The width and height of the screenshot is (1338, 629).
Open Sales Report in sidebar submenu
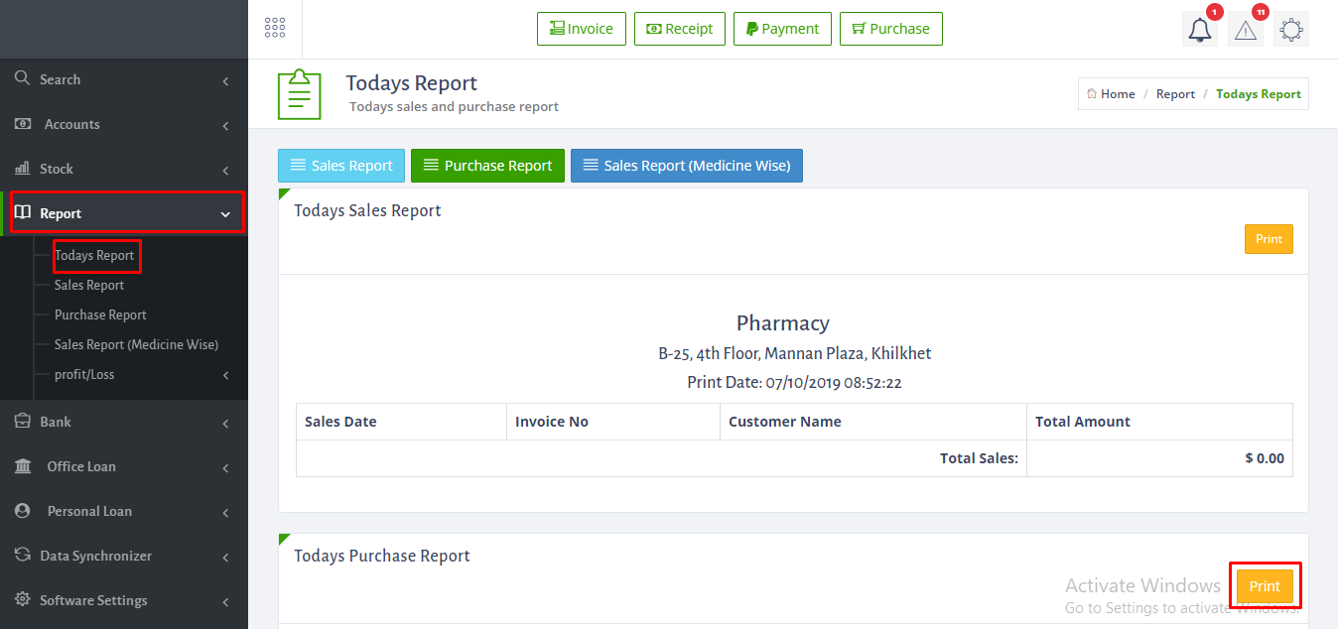tap(89, 285)
